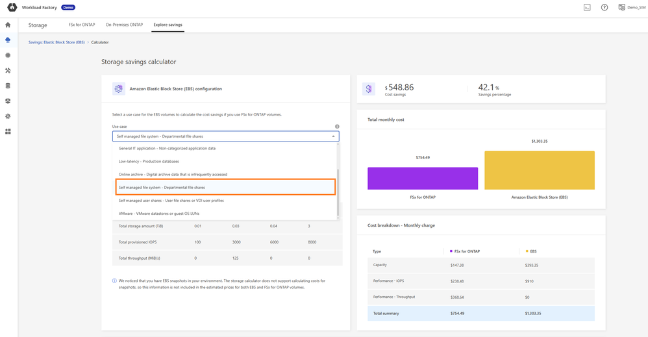Click the four-squares grid icon in sidebar
This screenshot has height=337, width=648.
point(8,132)
